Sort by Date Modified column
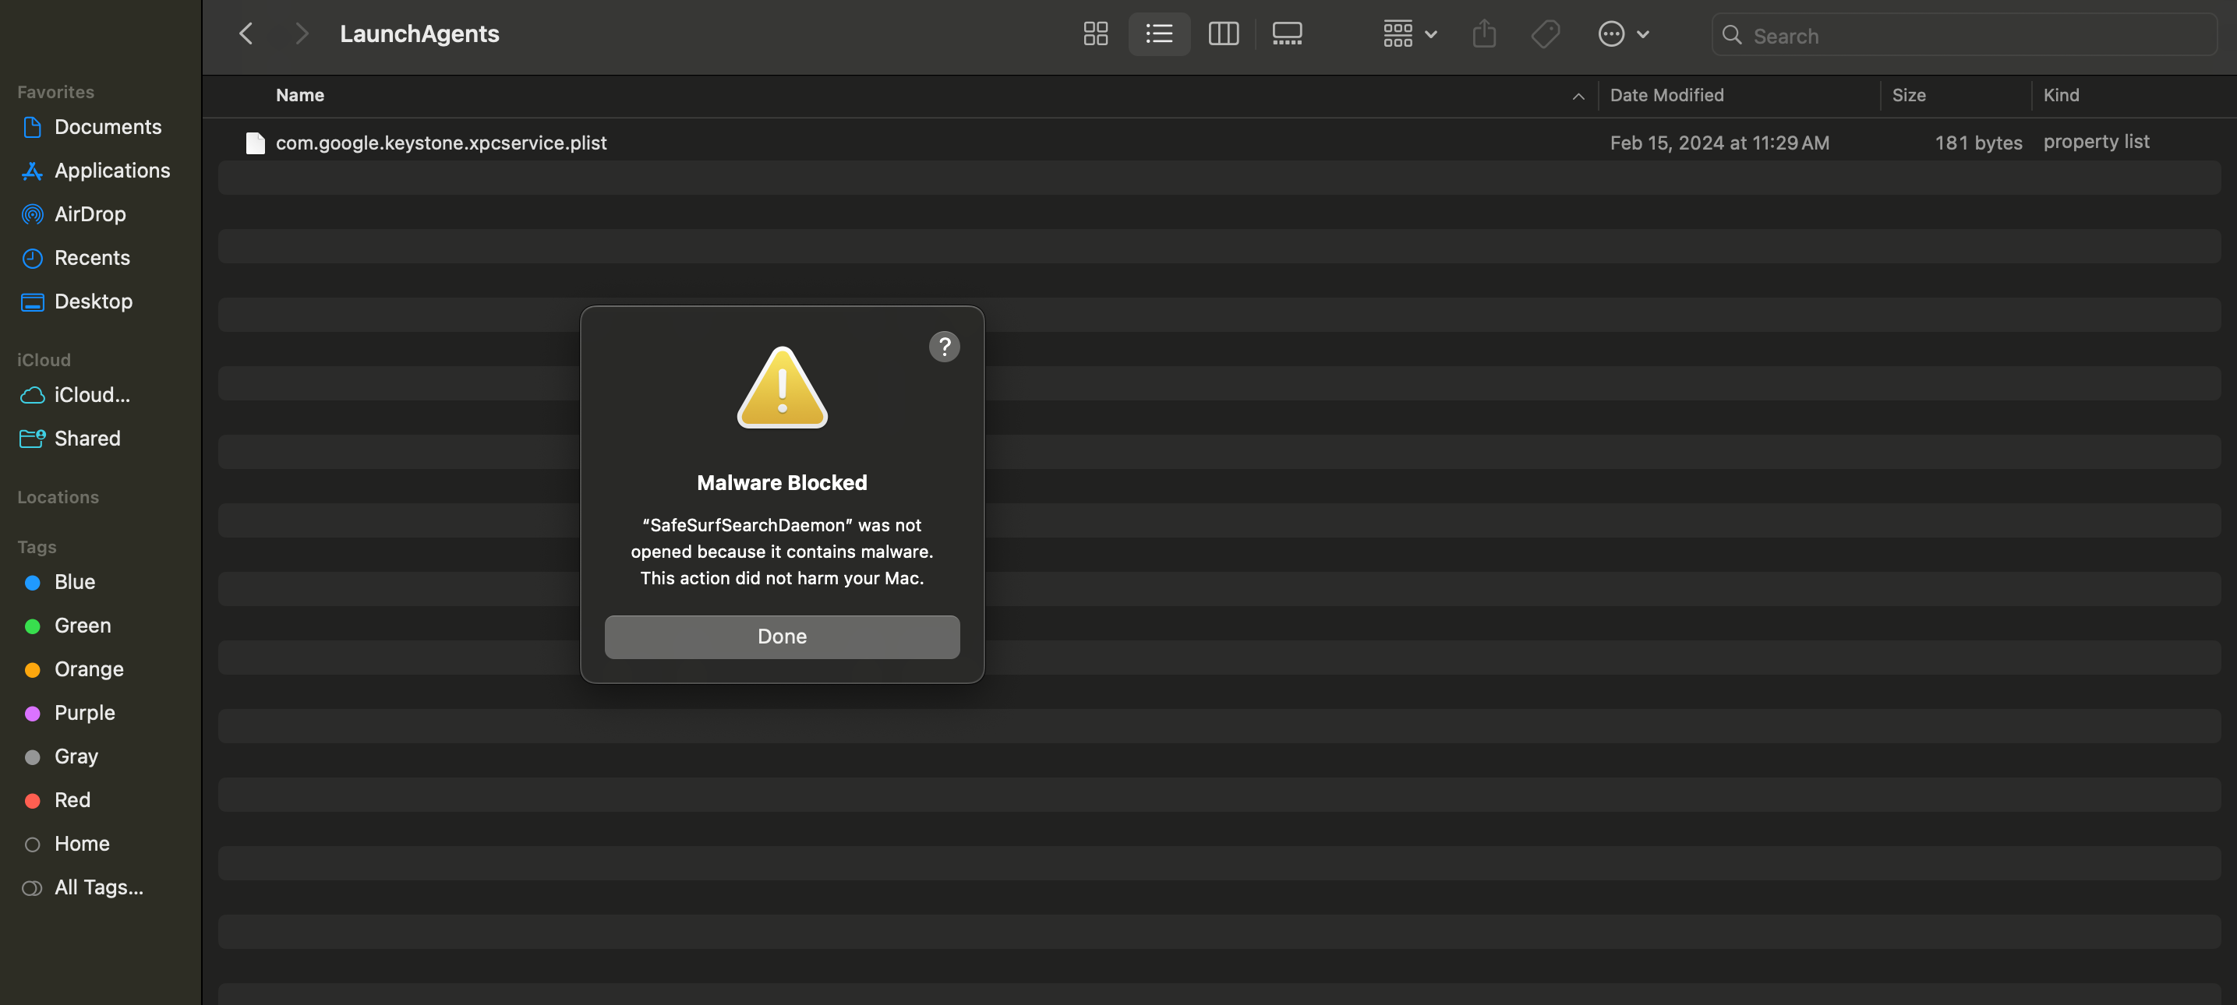This screenshot has height=1005, width=2237. (x=1666, y=96)
